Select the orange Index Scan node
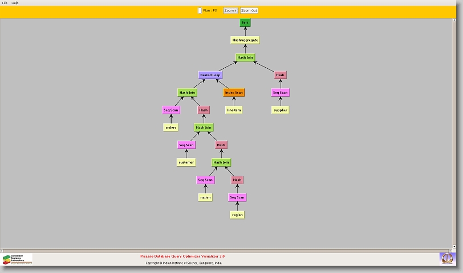 click(x=234, y=92)
